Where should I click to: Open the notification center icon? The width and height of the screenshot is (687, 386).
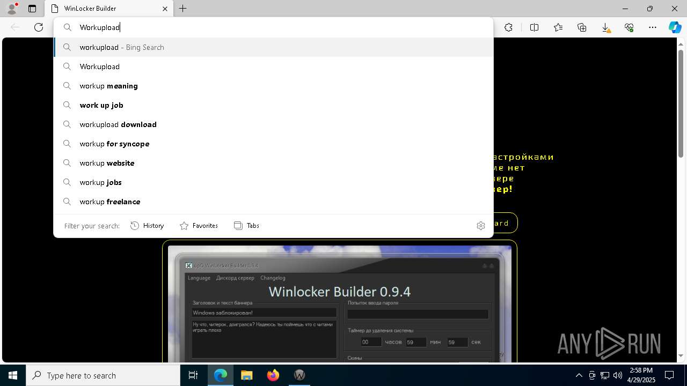(x=669, y=375)
